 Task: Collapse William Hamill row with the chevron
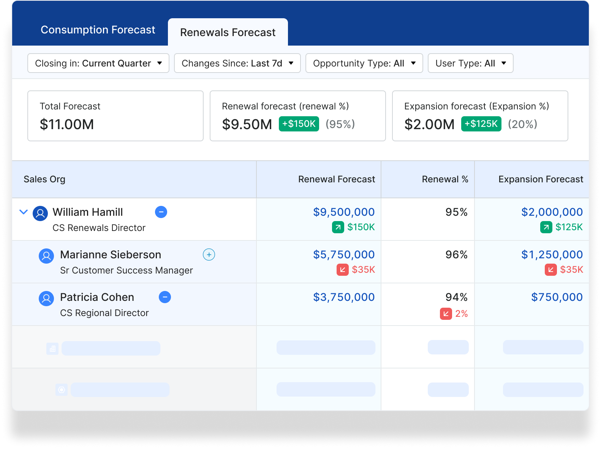point(24,212)
